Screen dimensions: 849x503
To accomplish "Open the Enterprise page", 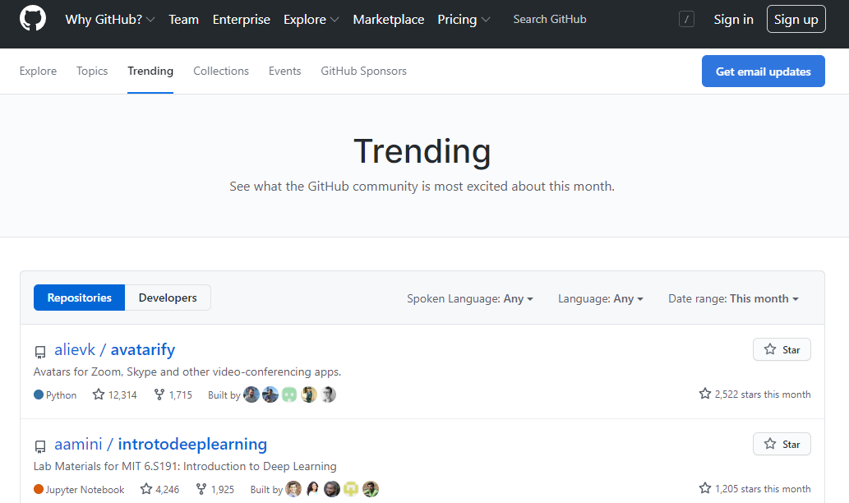I will tap(241, 20).
